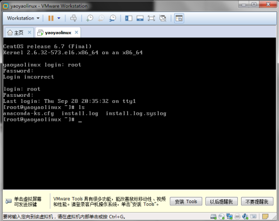This screenshot has width=279, height=221.
Task: Click the 'Last login: Thu Sep 28' line
Action: click(69, 101)
